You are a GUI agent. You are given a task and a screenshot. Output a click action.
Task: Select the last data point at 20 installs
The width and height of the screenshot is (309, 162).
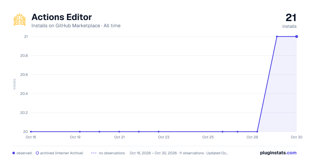(x=257, y=132)
